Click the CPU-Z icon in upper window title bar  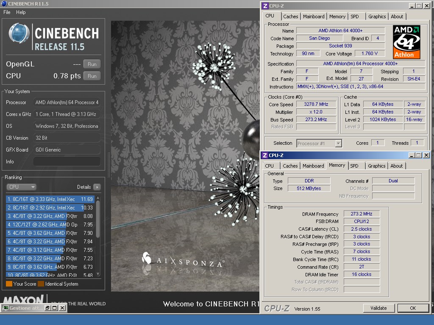pos(265,6)
